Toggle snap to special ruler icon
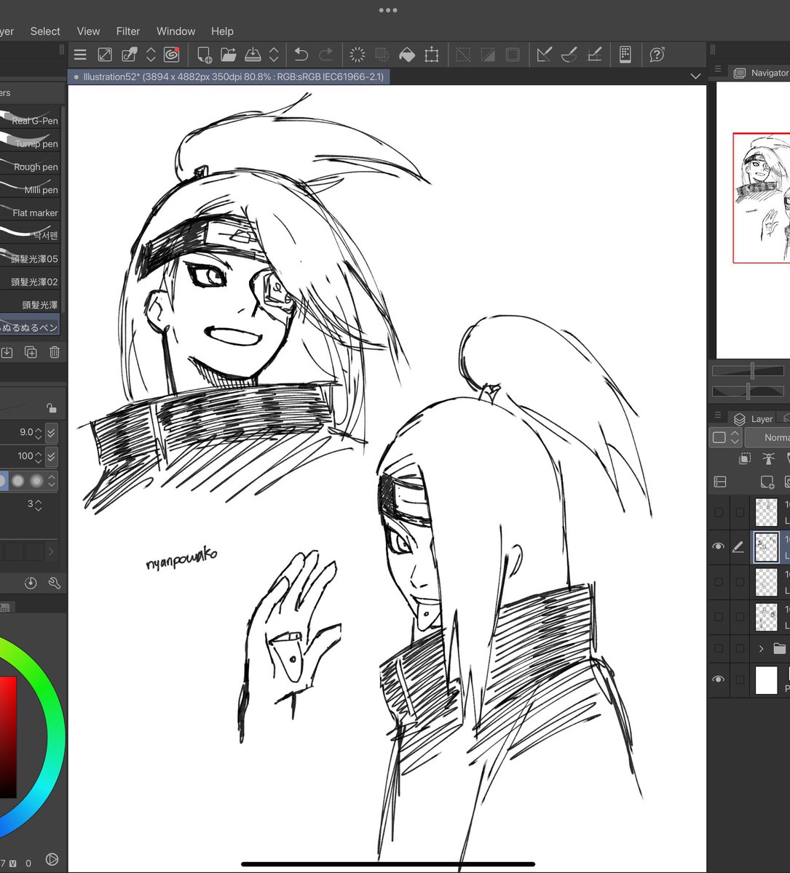This screenshot has width=790, height=873. (569, 55)
